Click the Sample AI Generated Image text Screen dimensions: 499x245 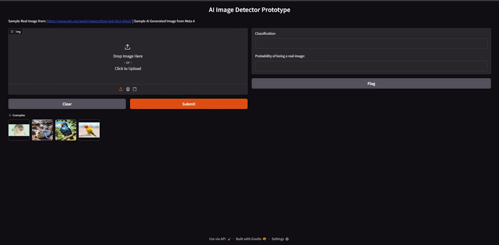164,21
